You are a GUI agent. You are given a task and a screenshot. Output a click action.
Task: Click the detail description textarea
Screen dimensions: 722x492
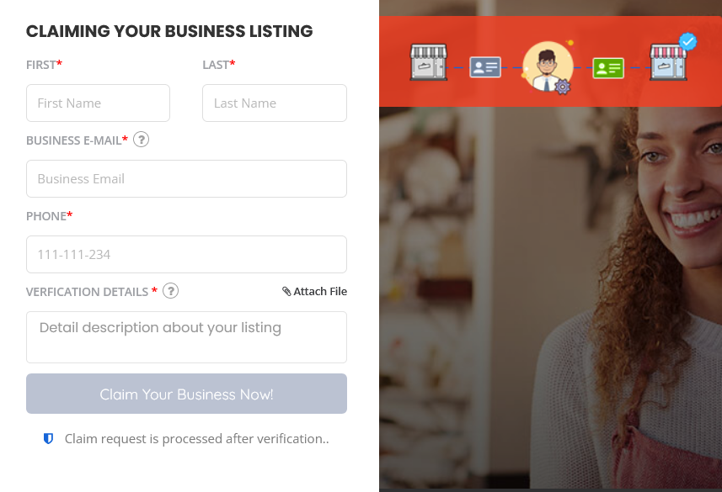[x=186, y=337]
